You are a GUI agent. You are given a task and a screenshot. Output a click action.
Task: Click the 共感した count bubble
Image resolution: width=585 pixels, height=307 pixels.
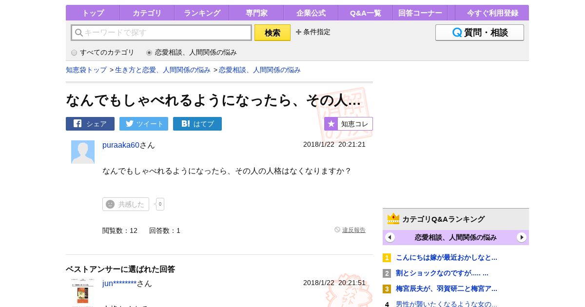pyautogui.click(x=160, y=204)
